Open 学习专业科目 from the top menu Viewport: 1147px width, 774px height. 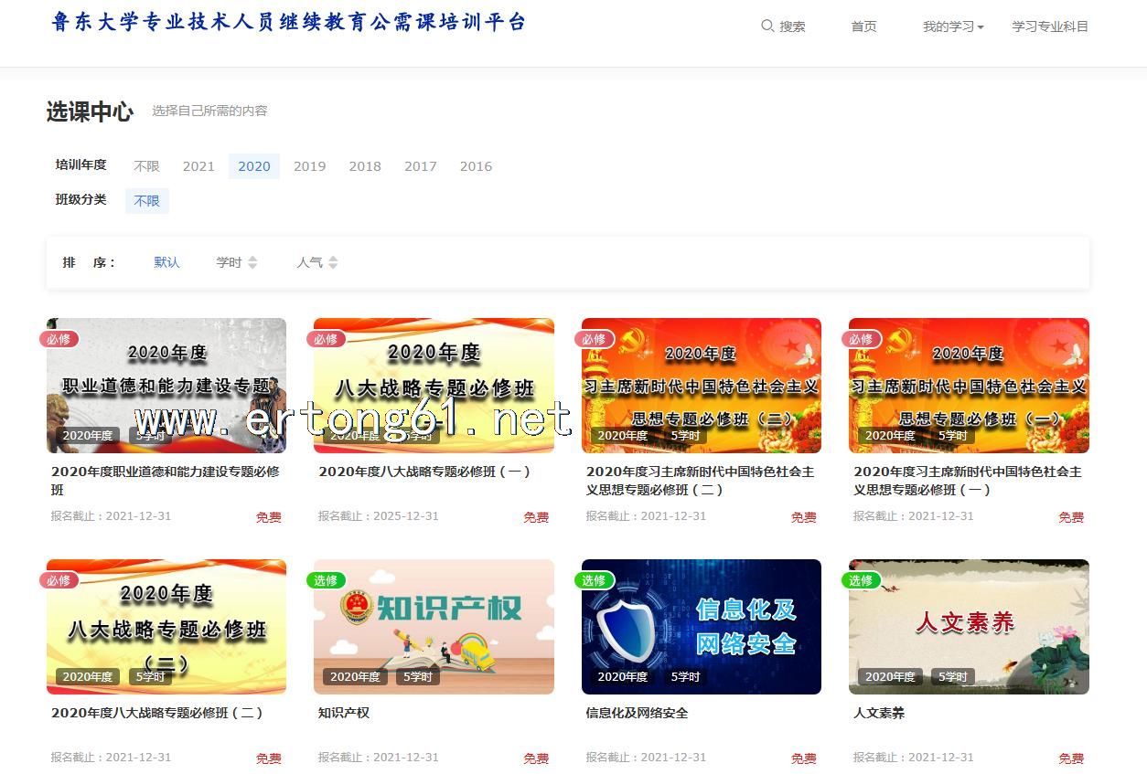[1050, 27]
